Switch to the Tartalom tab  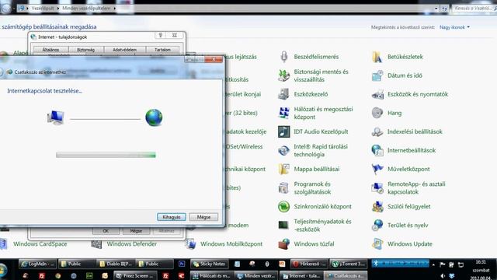[x=162, y=50]
